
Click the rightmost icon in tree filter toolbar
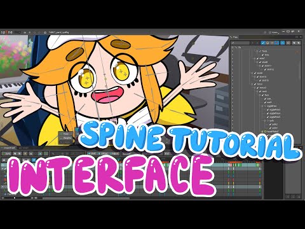299,43
